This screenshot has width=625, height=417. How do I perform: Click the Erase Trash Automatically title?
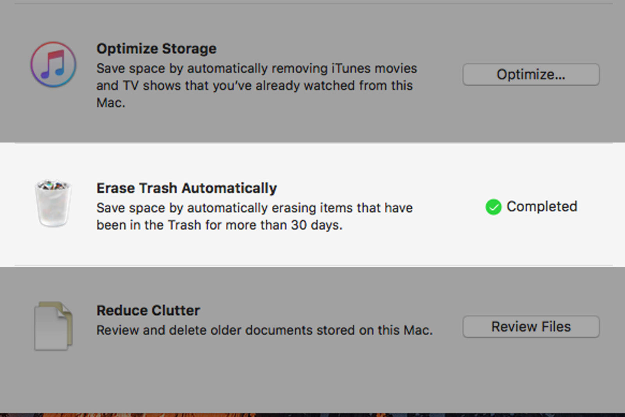point(187,188)
